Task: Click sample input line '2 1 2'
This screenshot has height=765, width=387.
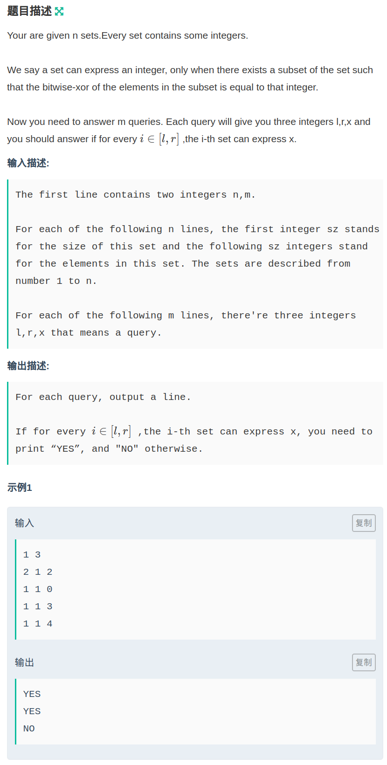Action: pos(38,572)
